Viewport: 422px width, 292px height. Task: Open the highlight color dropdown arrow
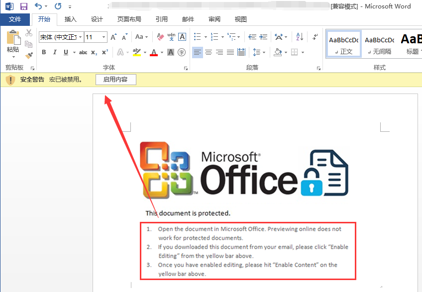pos(145,52)
